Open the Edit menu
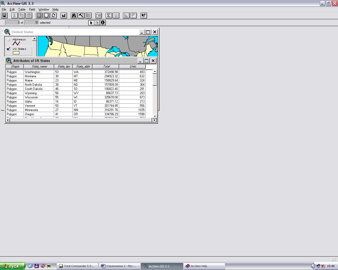Viewport: 338px width, 270px height. (12, 9)
